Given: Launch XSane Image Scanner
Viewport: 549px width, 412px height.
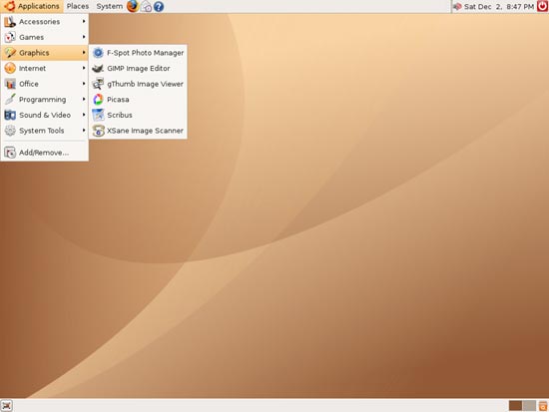Looking at the screenshot, I should [x=138, y=131].
